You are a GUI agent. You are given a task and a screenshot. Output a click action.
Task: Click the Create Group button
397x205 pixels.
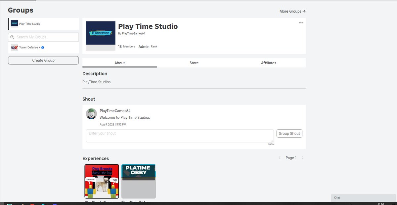[43, 60]
